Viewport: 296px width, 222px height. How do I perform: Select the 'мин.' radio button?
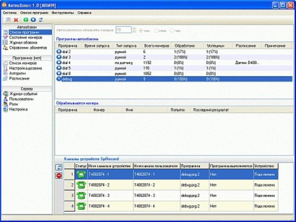click(156, 31)
